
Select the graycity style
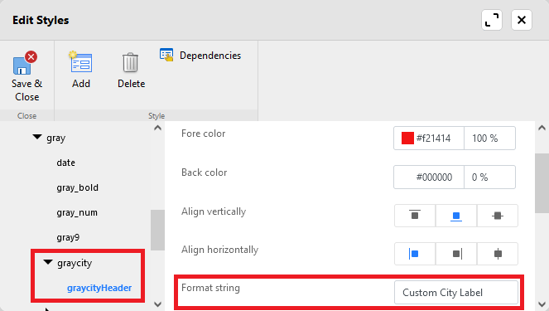click(x=75, y=263)
